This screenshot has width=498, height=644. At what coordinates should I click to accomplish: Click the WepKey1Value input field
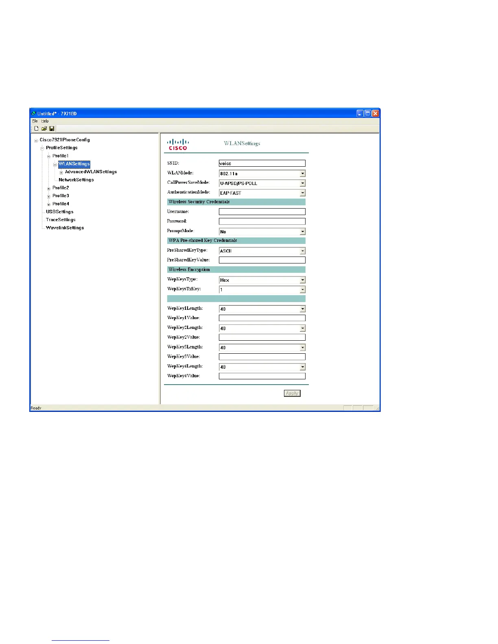(262, 318)
